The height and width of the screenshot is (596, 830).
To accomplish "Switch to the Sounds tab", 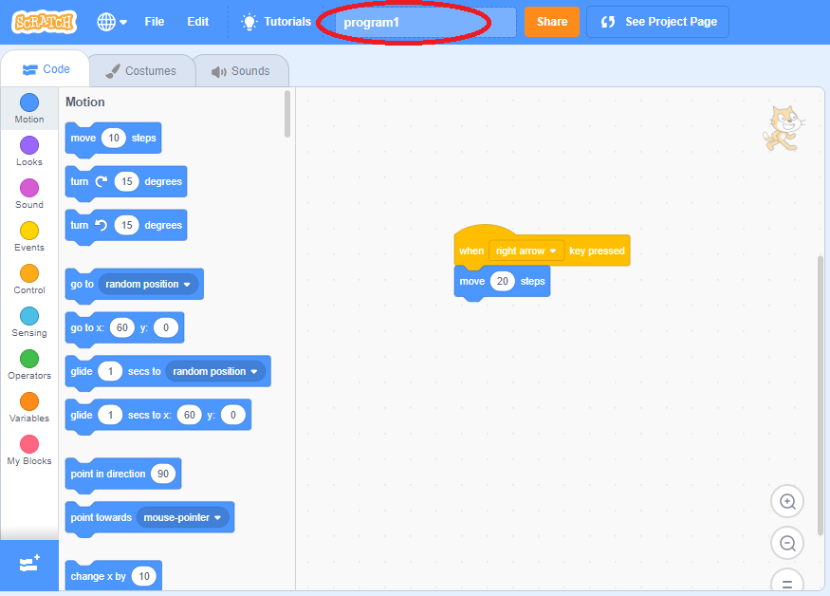I will pos(241,71).
